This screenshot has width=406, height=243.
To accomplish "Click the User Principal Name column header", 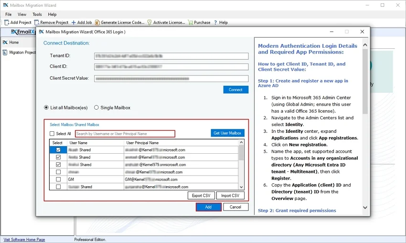I will tap(181, 143).
